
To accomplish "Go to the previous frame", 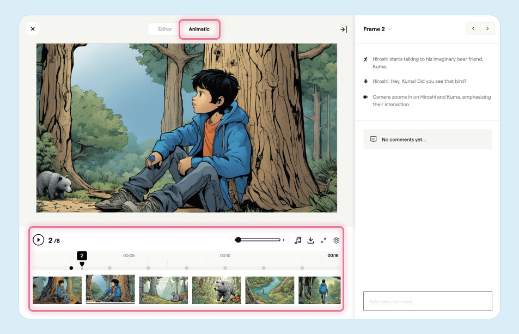I will pyautogui.click(x=473, y=29).
